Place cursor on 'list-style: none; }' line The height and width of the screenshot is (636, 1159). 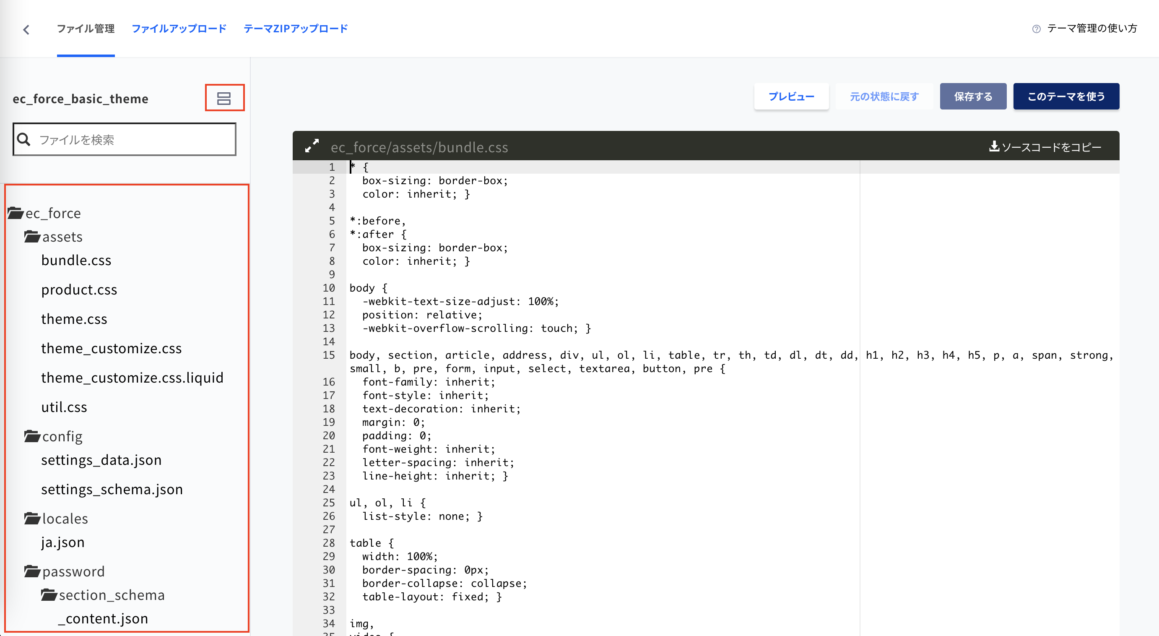tap(422, 516)
